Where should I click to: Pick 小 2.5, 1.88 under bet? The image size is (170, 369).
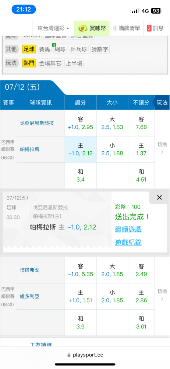coord(112,149)
